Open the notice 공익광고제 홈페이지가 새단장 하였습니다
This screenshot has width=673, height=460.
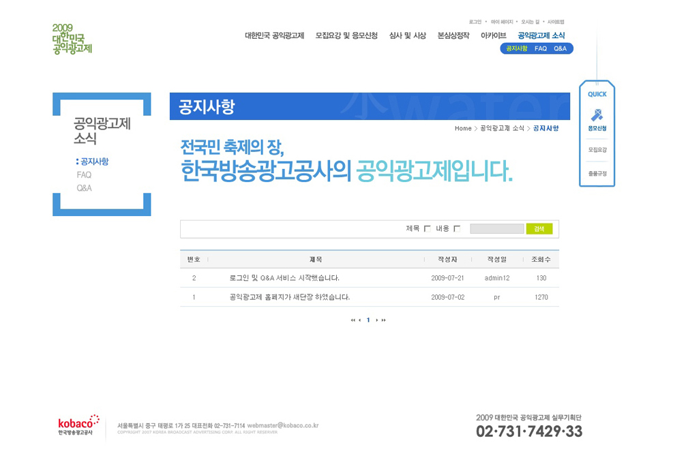[x=290, y=297]
